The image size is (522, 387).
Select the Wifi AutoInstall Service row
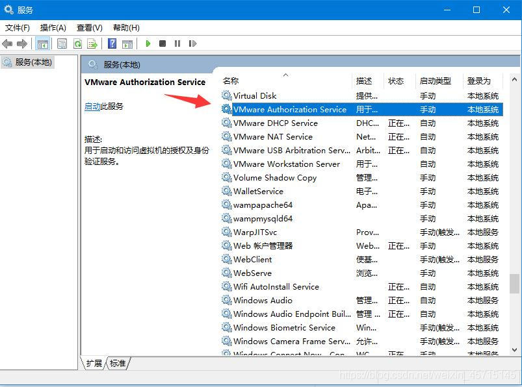362,286
